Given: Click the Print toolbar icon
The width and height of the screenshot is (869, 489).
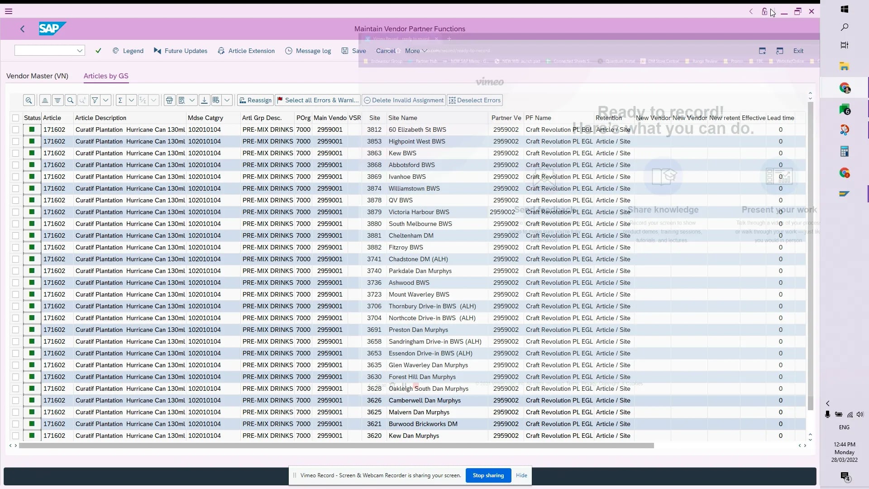Looking at the screenshot, I should (169, 100).
